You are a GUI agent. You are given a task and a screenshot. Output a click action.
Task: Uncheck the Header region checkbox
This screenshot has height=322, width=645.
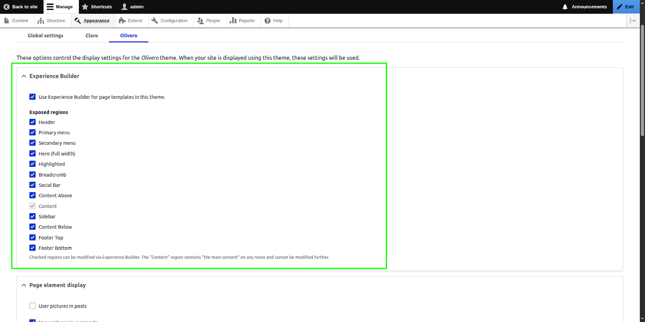(x=33, y=122)
